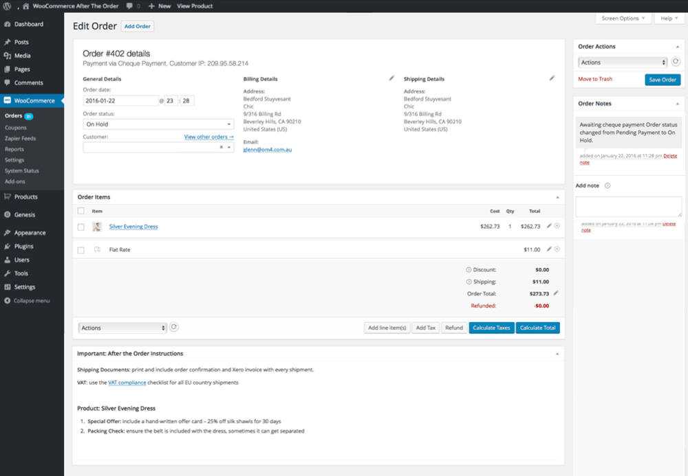
Task: Apply the Order Actions with round button
Action: tap(676, 62)
